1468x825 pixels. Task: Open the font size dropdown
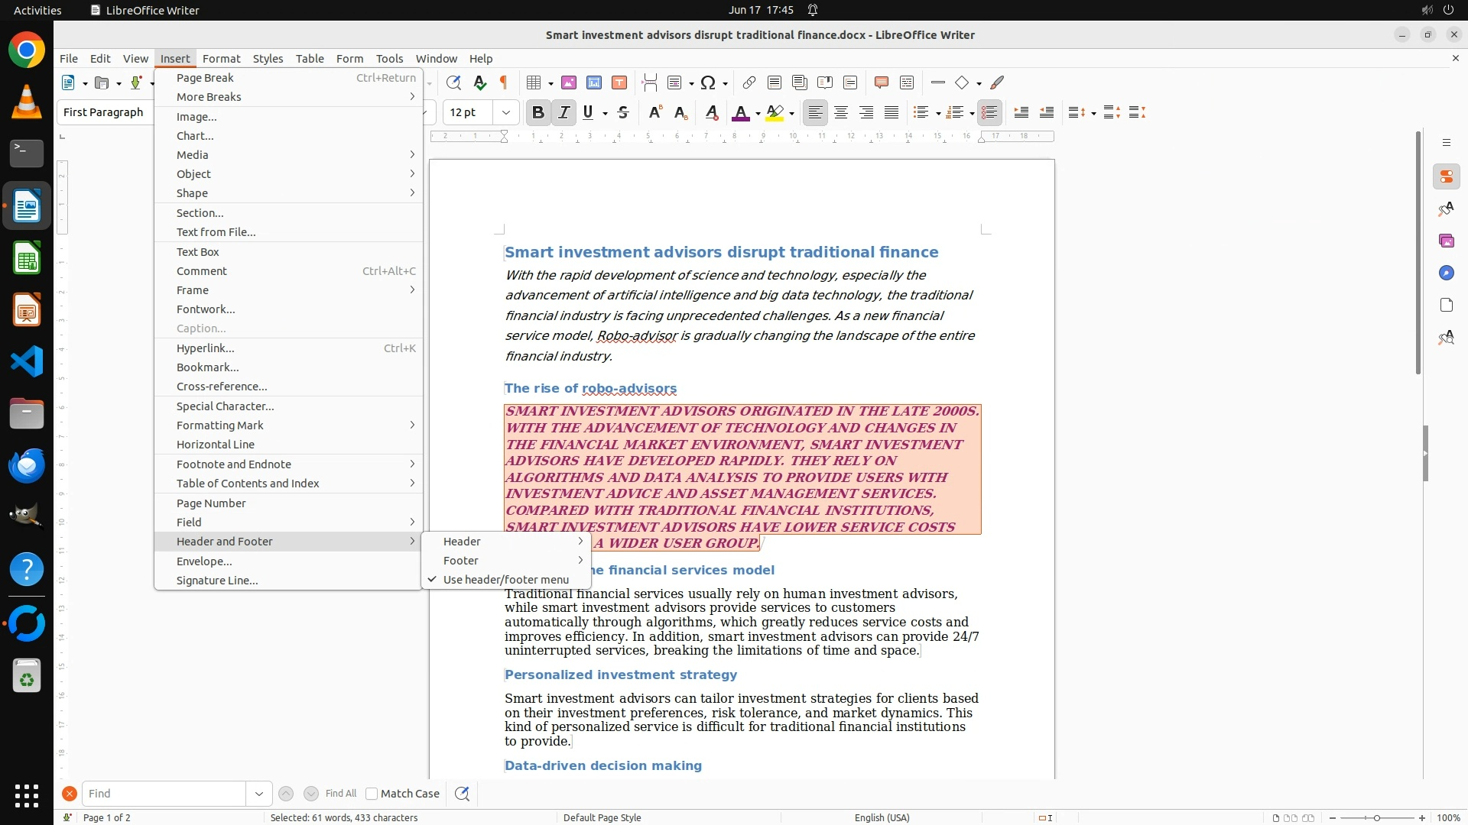coord(505,113)
